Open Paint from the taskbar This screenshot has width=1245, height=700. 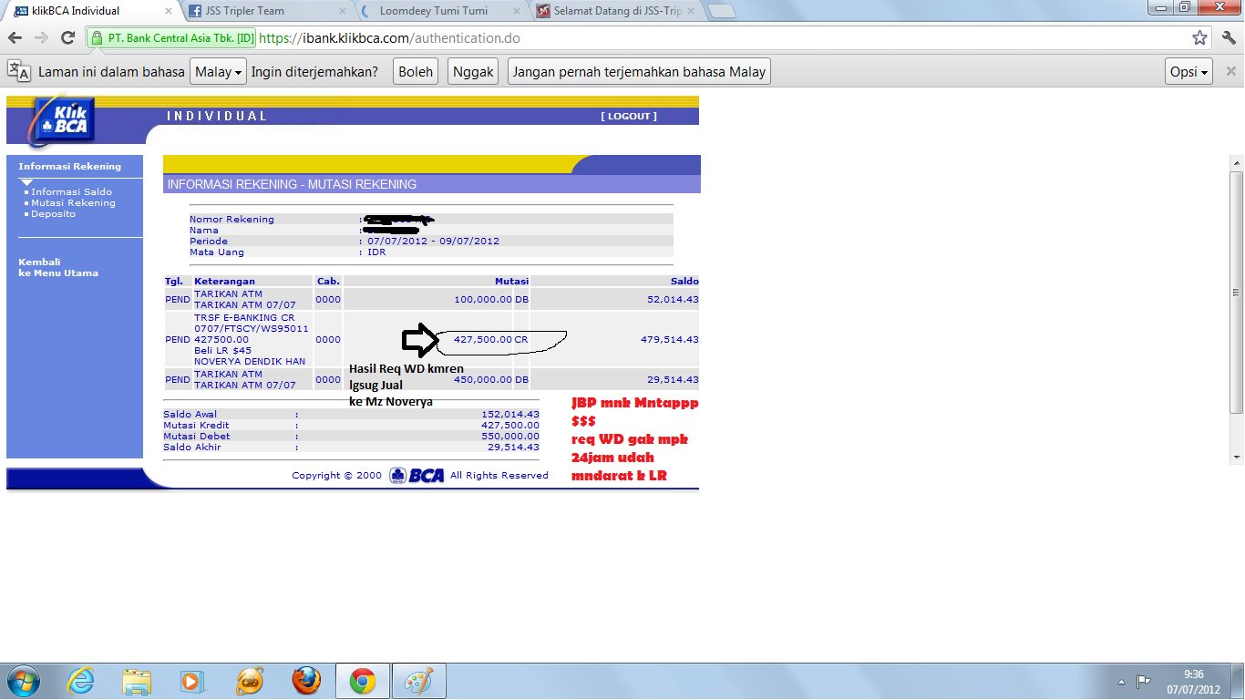coord(419,681)
